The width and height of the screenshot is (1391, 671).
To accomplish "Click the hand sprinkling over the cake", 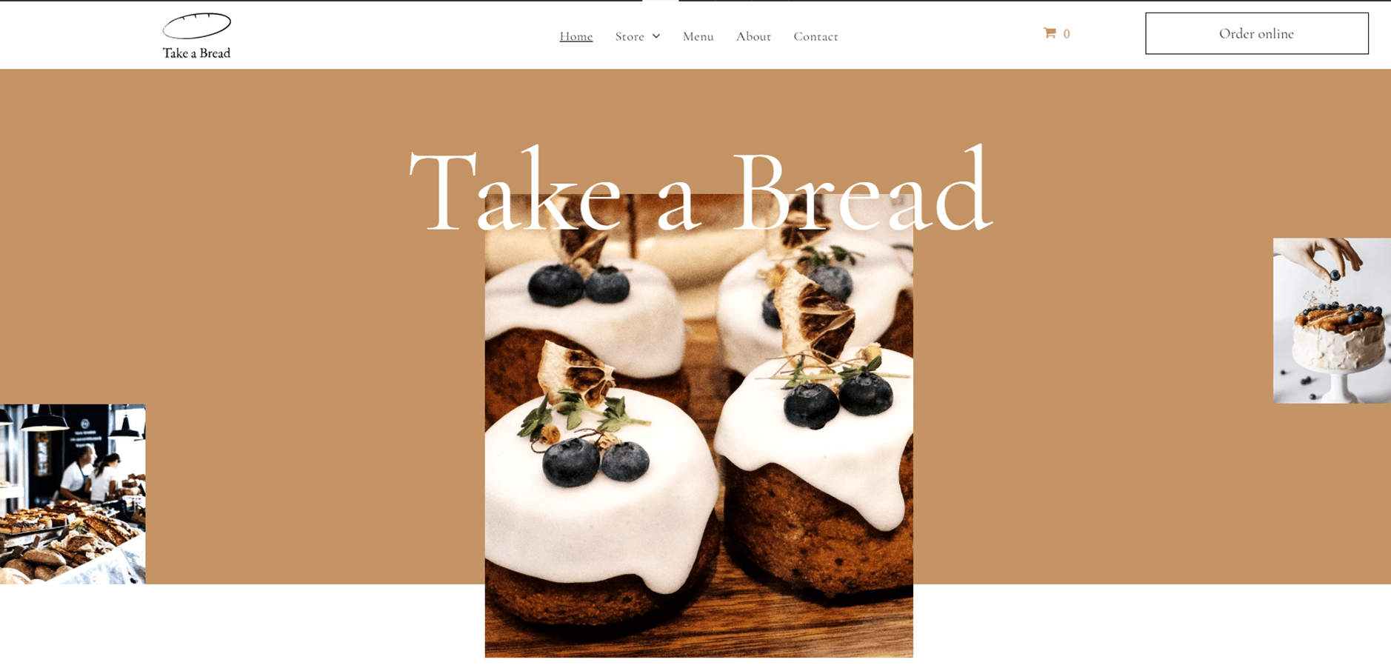I will click(1331, 259).
